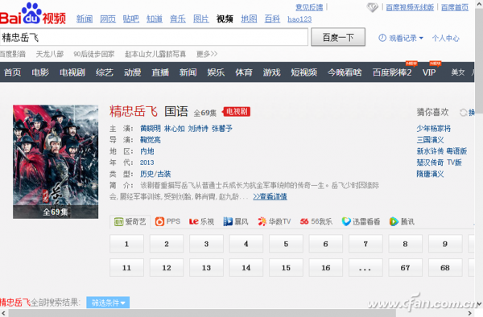
Task: Click actor 林心如 link
Action: point(175,129)
